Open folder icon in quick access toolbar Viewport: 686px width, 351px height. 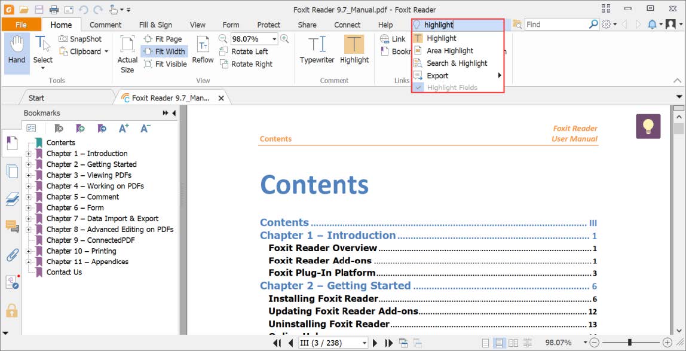[24, 9]
